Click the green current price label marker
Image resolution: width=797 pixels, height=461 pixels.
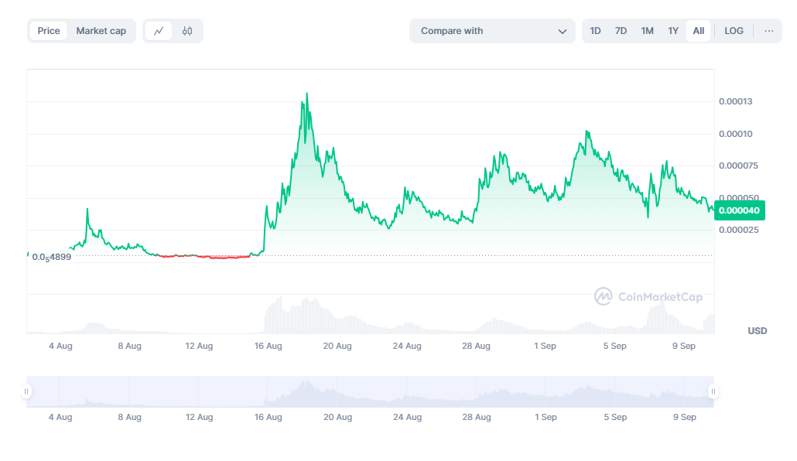point(739,210)
